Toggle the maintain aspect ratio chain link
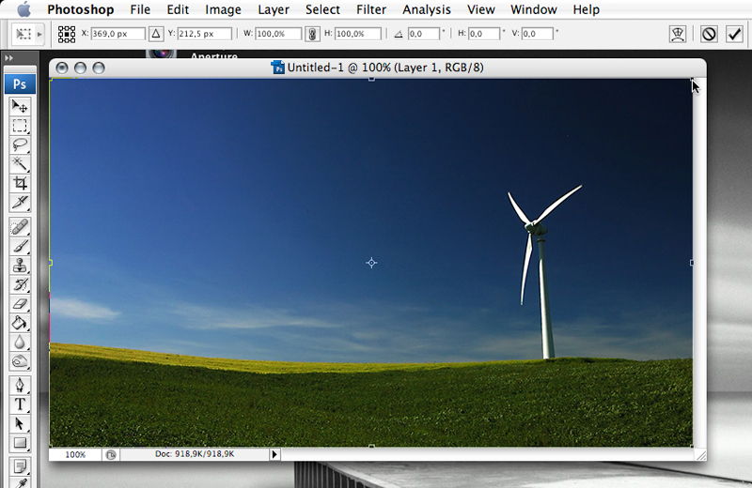 point(312,34)
